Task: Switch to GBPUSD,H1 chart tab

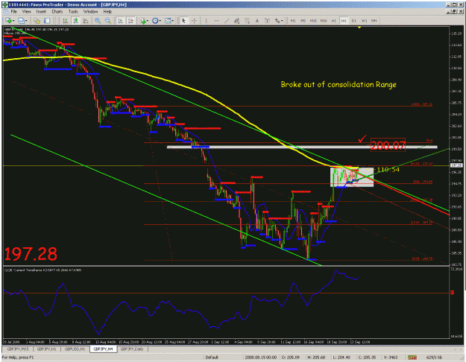Action: [75, 349]
